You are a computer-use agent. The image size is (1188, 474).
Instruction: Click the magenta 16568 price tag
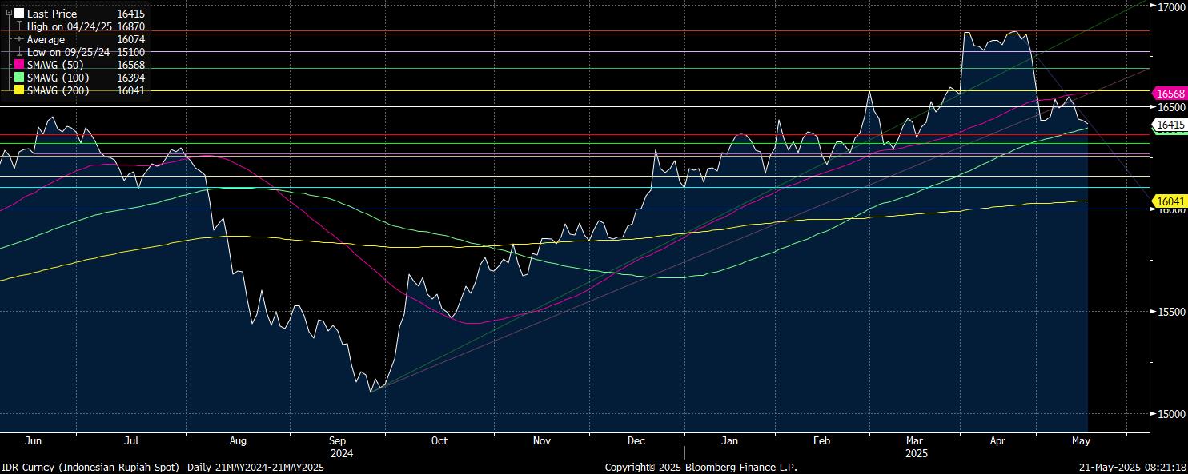[x=1170, y=94]
